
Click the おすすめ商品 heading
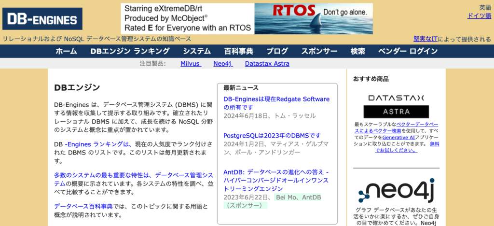point(371,79)
